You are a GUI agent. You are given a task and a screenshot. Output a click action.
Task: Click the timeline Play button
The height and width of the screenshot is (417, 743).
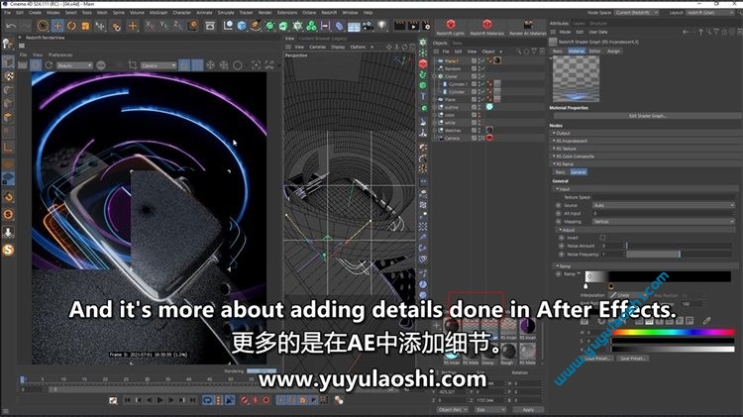tap(160, 400)
